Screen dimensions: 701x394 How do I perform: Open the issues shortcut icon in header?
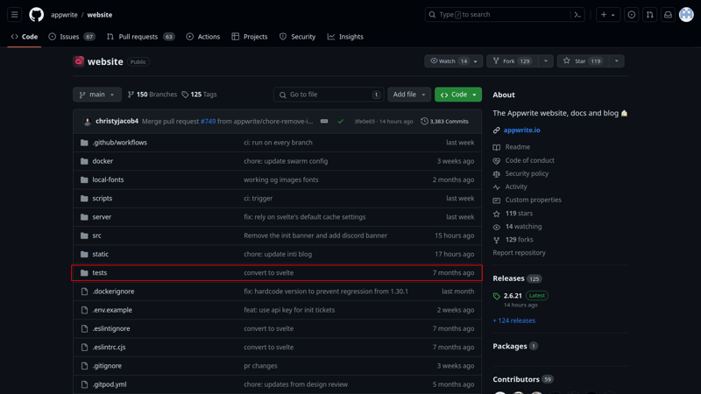631,15
